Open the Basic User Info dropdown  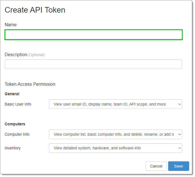point(115,104)
